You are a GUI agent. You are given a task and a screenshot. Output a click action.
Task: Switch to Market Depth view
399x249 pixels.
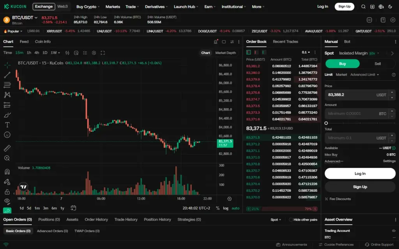tap(226, 53)
